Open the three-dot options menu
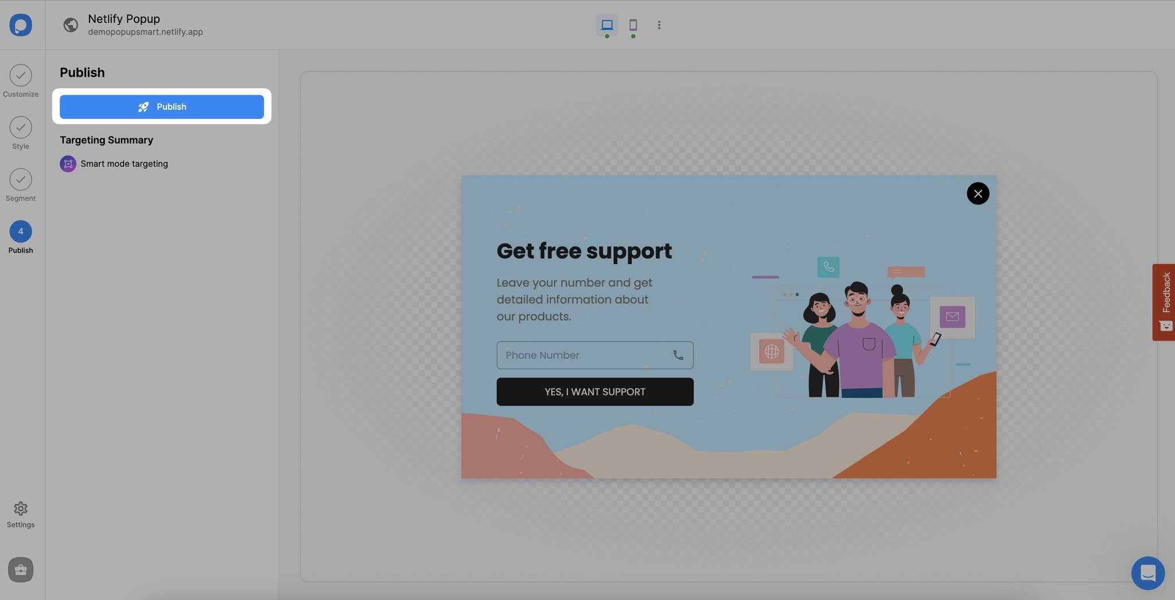Screen dimensions: 1175x600 click(x=659, y=25)
